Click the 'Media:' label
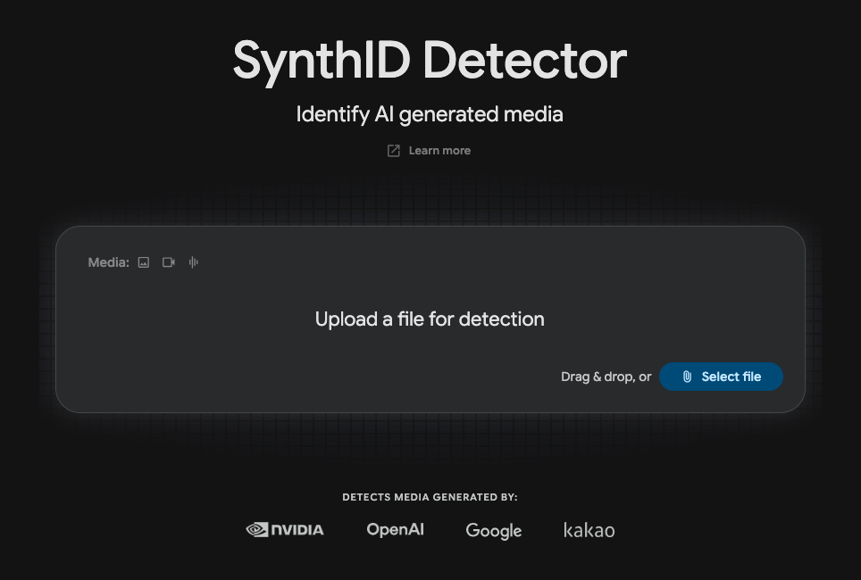Image resolution: width=861 pixels, height=580 pixels. point(109,262)
